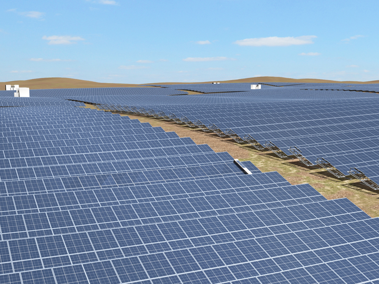The image size is (379, 284).
Task: Click the small cloud right of the long cloud
Action: click(309, 54)
